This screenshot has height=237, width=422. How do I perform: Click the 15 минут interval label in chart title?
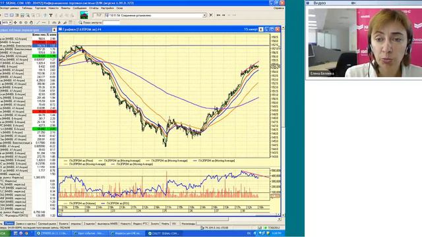251,29
